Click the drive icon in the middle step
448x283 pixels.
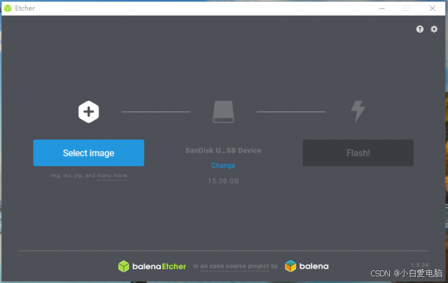[x=223, y=112]
